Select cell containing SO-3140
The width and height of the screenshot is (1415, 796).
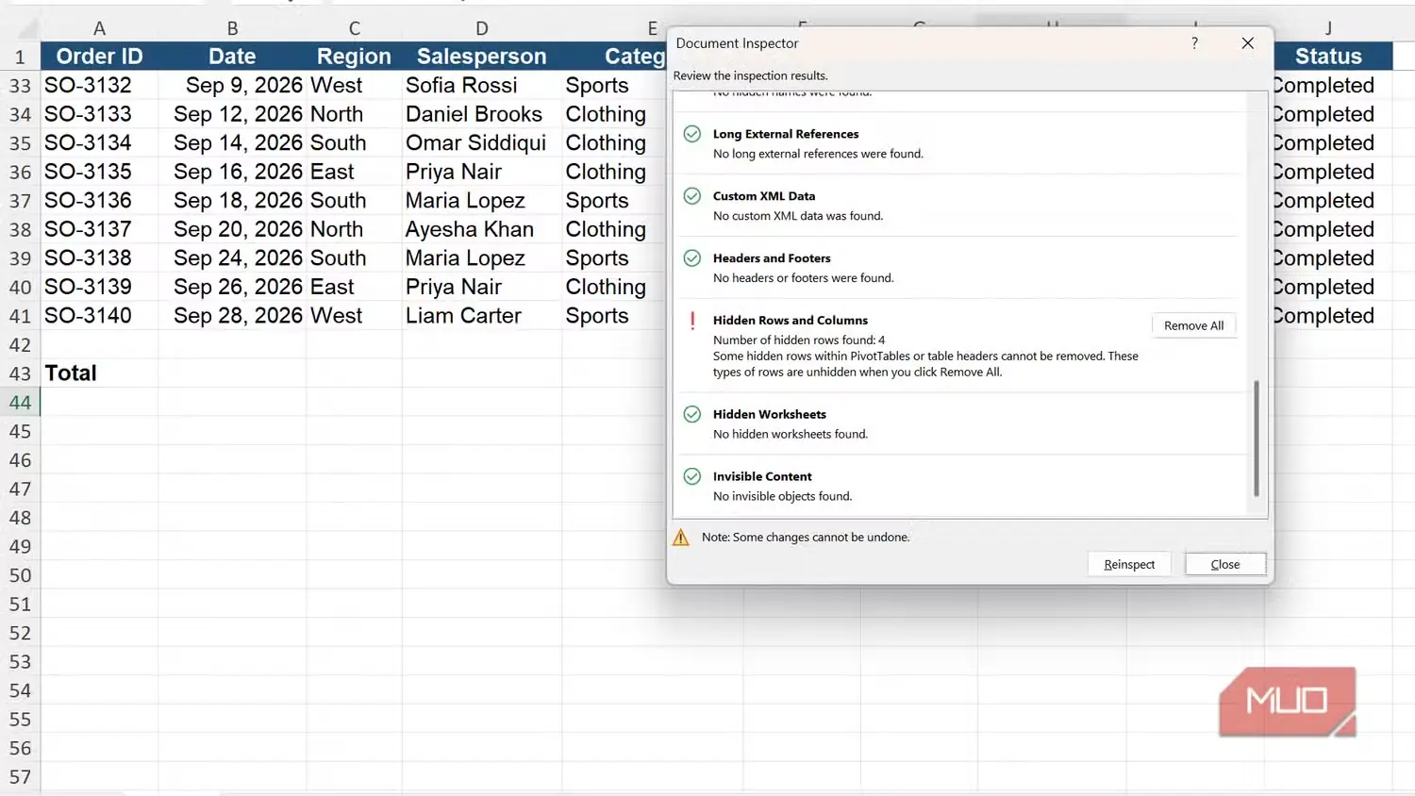click(99, 315)
